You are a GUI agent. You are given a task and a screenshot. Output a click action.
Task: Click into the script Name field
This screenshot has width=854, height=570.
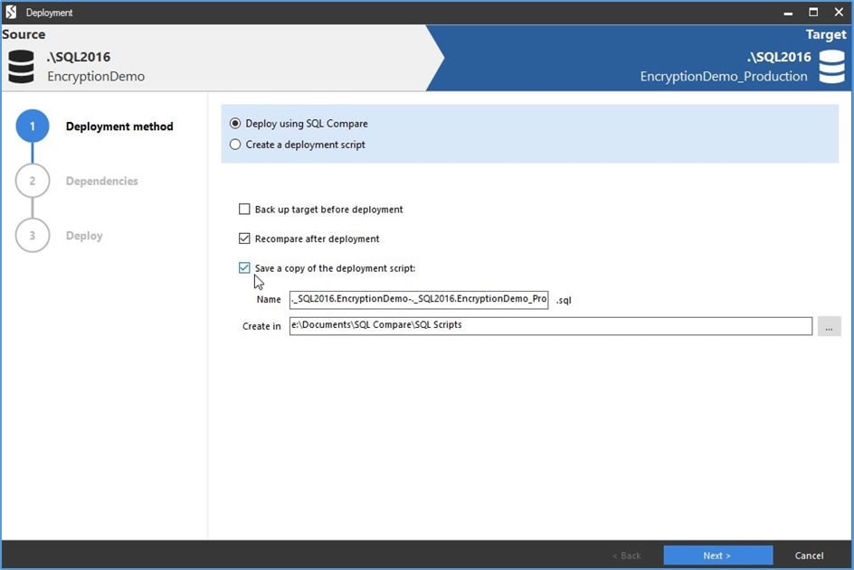[418, 299]
